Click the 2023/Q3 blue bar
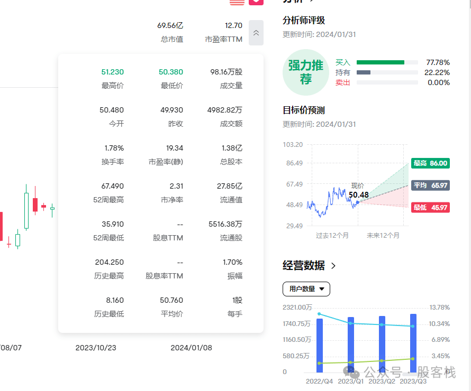The width and height of the screenshot is (471, 391). [x=413, y=343]
